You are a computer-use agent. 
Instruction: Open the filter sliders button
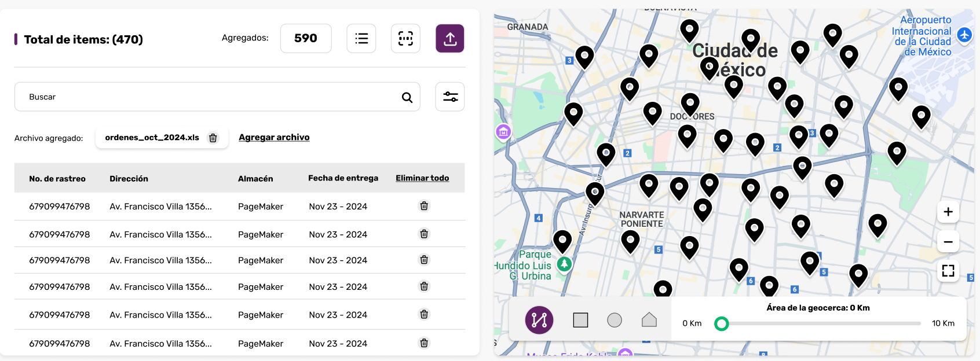tap(450, 97)
